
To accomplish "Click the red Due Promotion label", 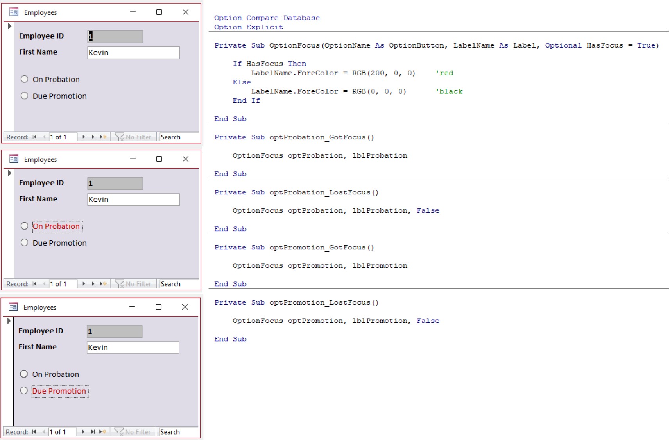I will [x=59, y=391].
